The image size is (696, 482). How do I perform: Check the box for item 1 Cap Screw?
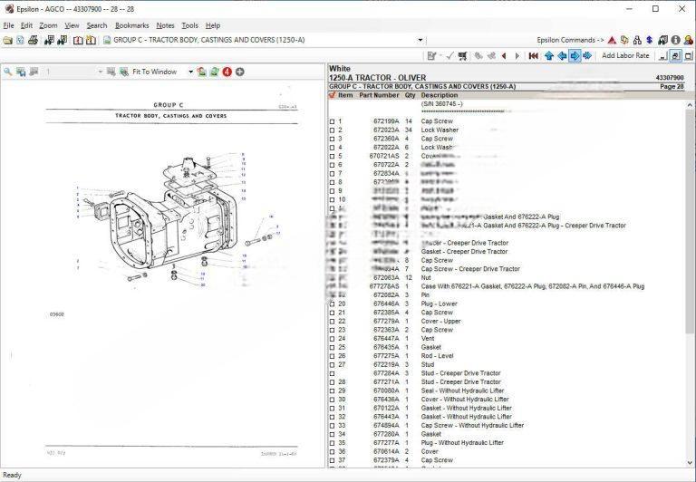[x=332, y=121]
